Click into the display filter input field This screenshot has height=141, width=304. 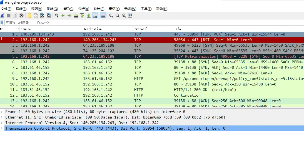[x=153, y=22]
